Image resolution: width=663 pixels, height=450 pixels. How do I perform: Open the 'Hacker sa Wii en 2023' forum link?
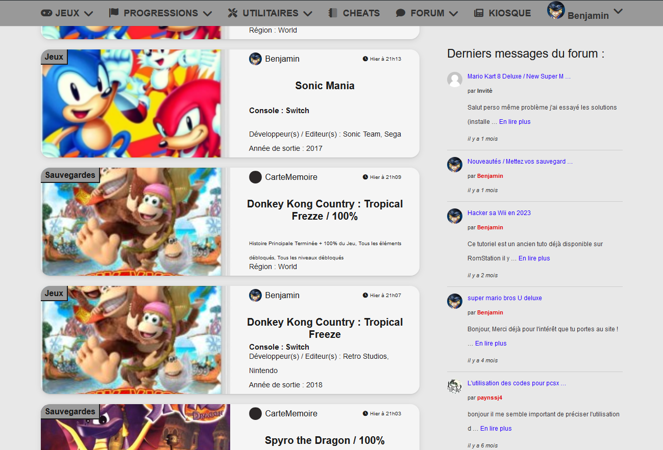(x=499, y=213)
